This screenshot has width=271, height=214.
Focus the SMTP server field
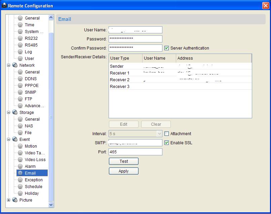(135, 143)
